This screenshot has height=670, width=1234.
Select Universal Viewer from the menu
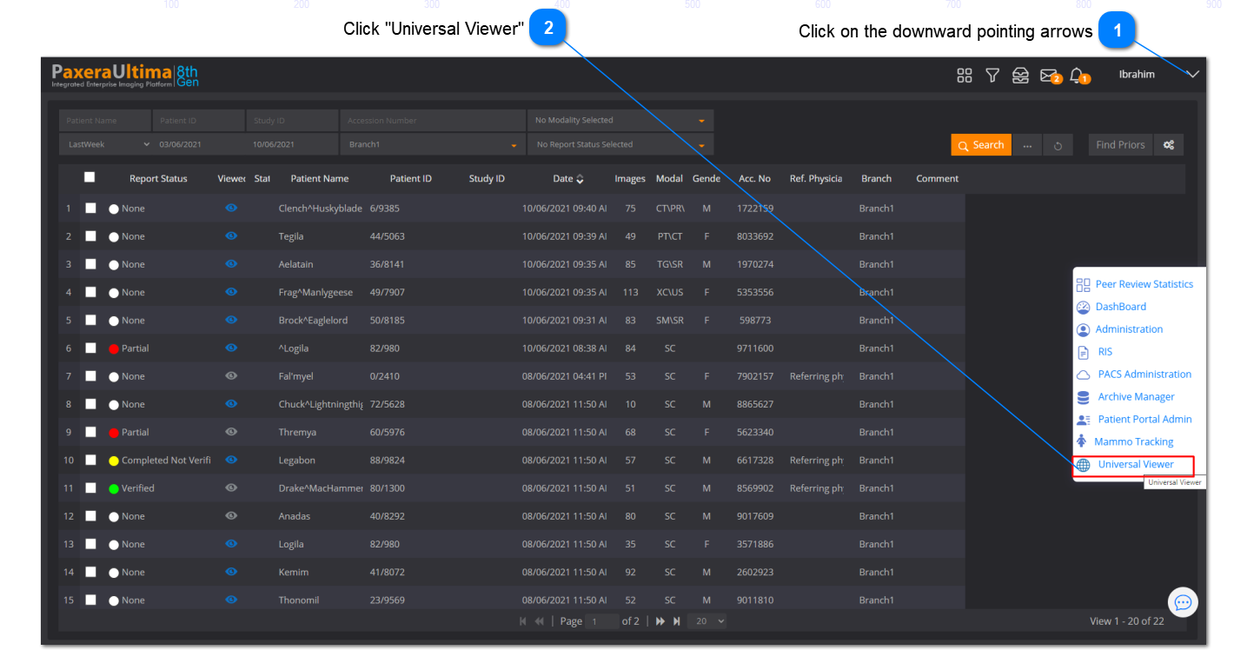tap(1135, 465)
